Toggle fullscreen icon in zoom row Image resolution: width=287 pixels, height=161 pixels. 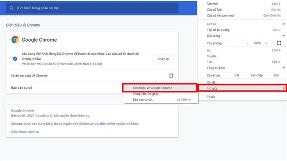279,43
